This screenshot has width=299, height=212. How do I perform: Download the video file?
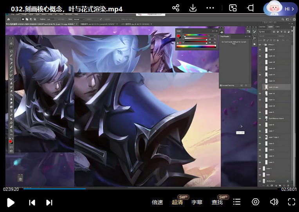click(x=193, y=8)
